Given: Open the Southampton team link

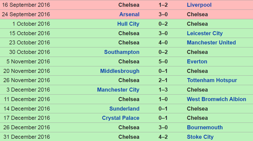Looking at the screenshot, I should tap(122, 52).
